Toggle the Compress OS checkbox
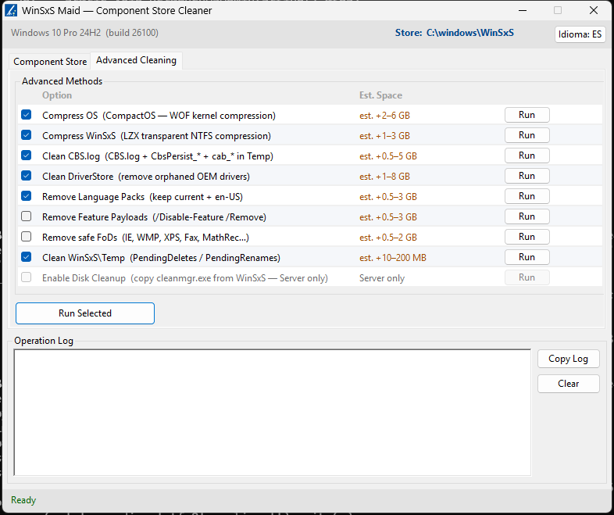The width and height of the screenshot is (614, 515). pos(27,115)
